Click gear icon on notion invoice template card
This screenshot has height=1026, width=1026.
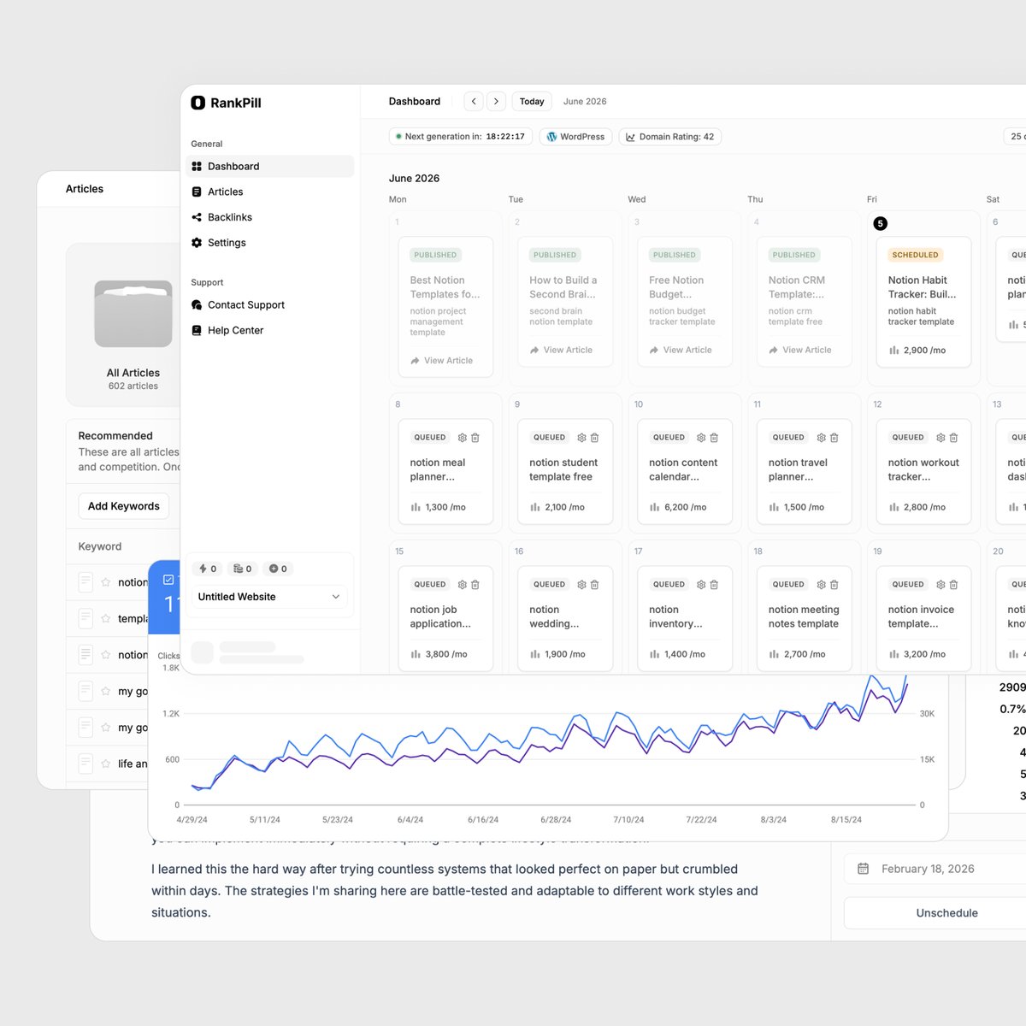coord(940,585)
